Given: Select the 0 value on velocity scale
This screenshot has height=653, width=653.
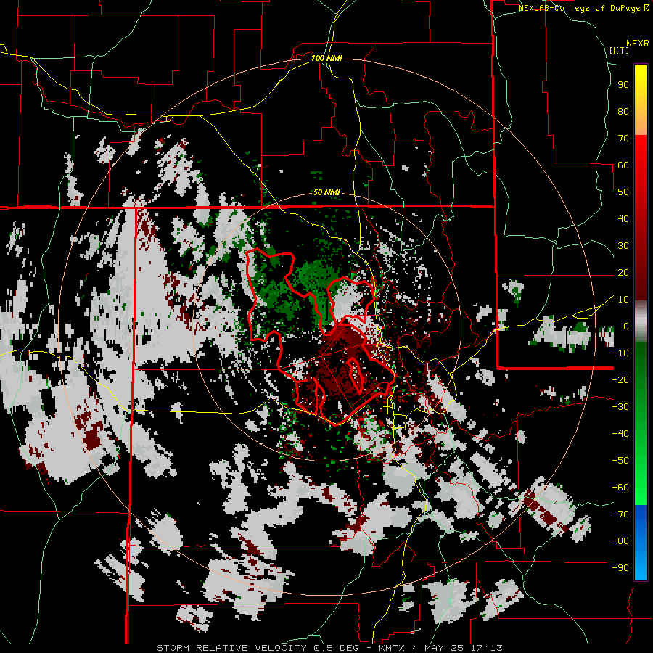Looking at the screenshot, I should pyautogui.click(x=625, y=326).
